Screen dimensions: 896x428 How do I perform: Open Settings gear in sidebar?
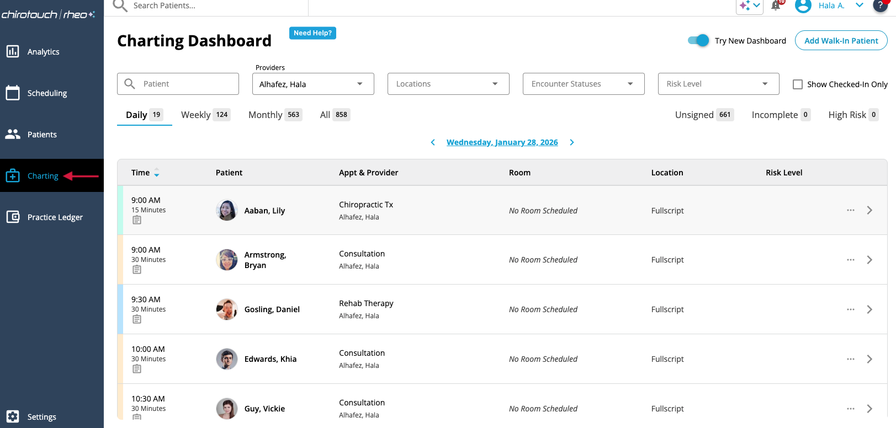(x=13, y=416)
